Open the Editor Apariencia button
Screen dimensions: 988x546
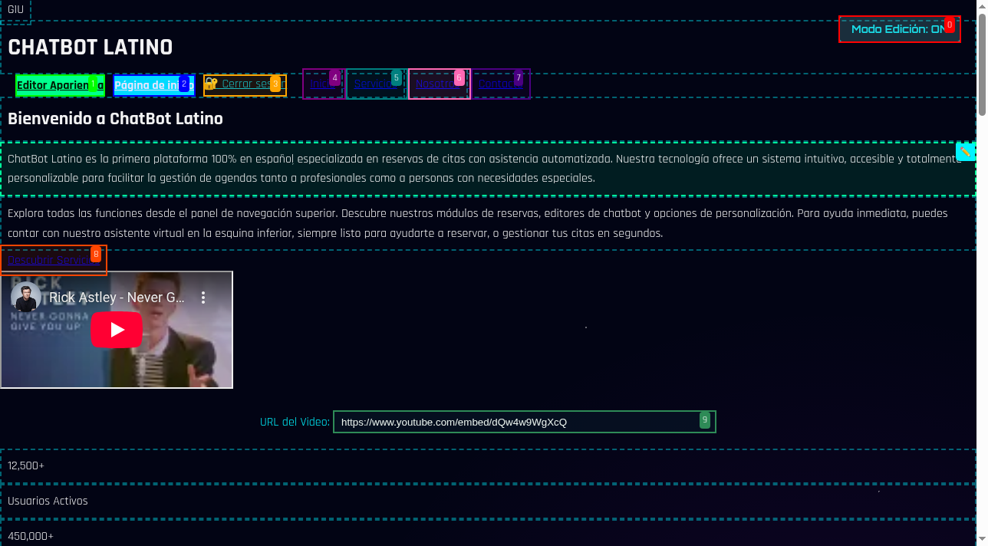point(54,84)
